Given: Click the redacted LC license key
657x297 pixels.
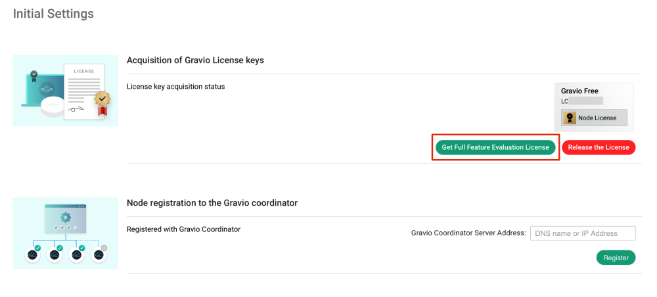Looking at the screenshot, I should pos(582,102).
